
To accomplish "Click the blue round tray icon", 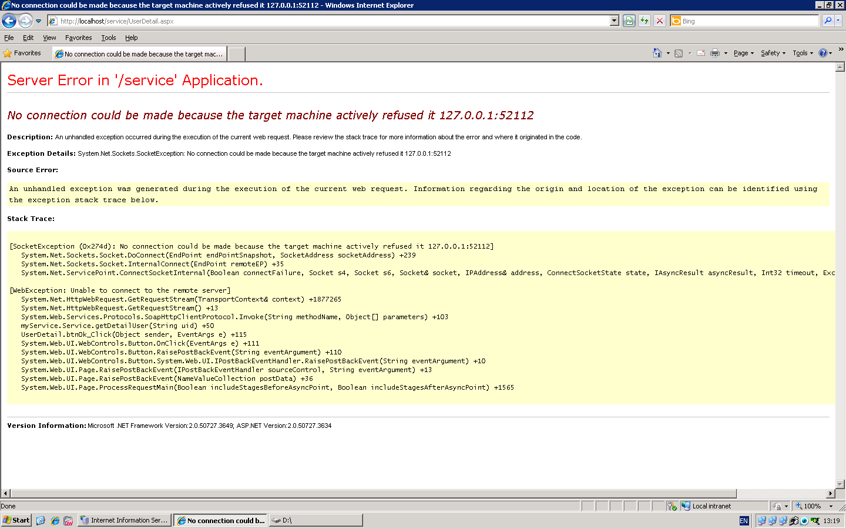I will tap(804, 521).
